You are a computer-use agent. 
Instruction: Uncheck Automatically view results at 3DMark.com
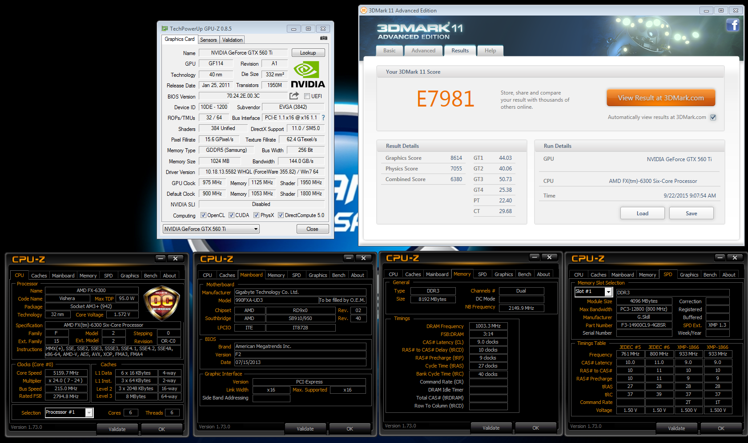pyautogui.click(x=713, y=117)
